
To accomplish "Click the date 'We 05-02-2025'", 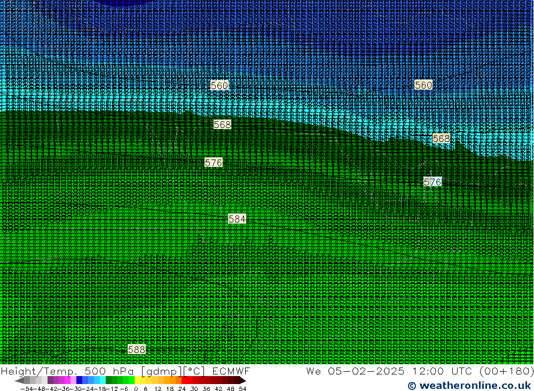I will pyautogui.click(x=355, y=371).
